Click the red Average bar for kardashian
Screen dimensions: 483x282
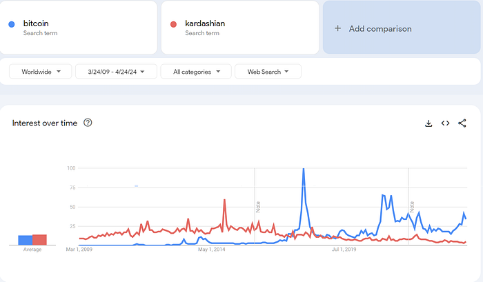tap(39, 239)
